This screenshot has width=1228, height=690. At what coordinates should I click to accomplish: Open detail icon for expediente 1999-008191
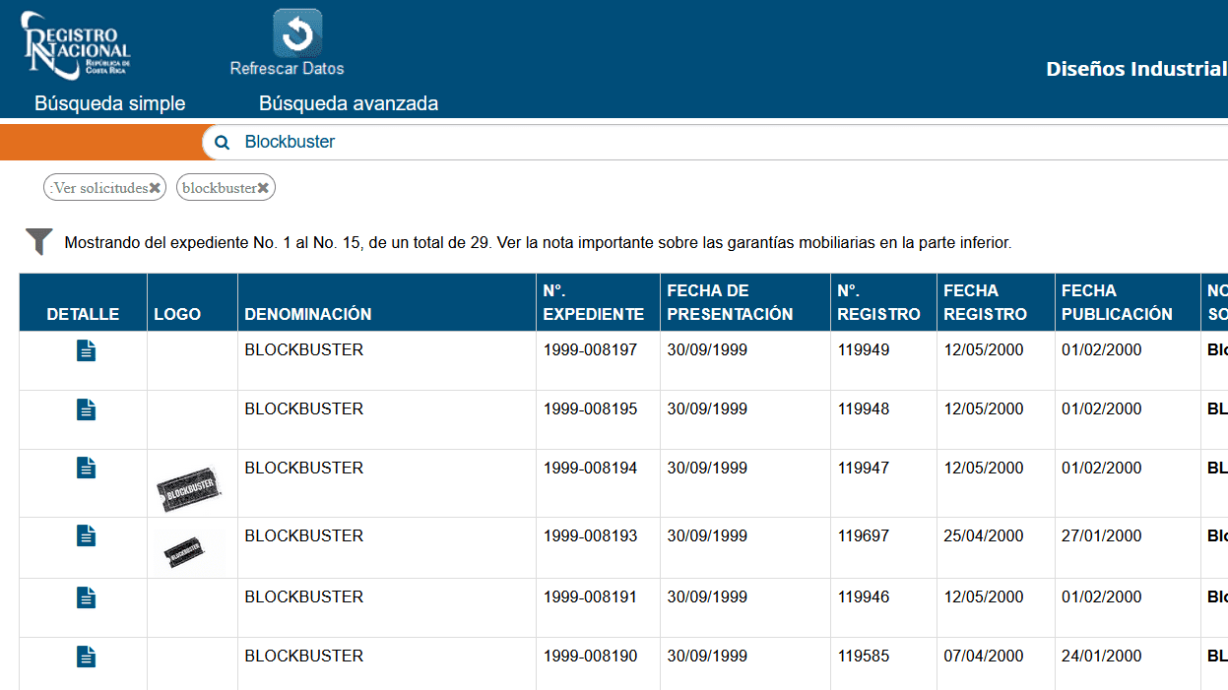pos(86,596)
